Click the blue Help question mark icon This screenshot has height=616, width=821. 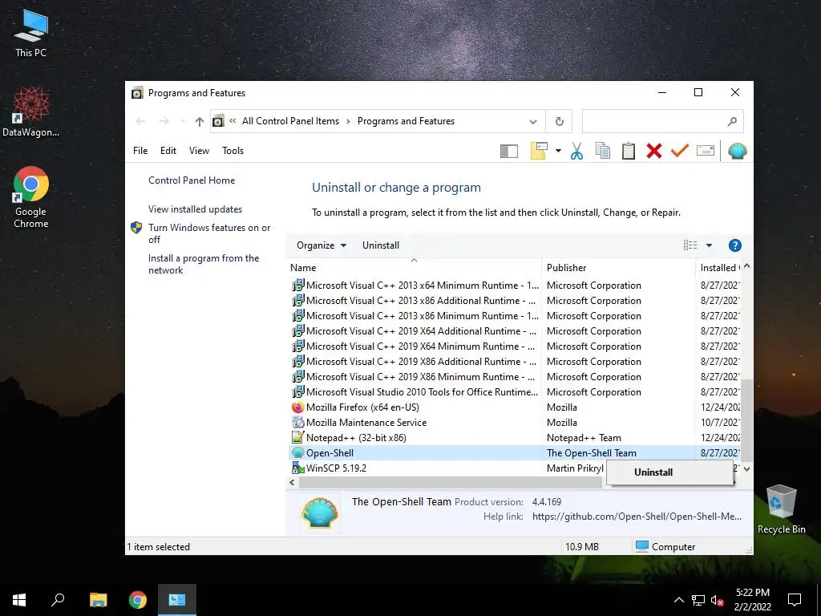point(734,245)
